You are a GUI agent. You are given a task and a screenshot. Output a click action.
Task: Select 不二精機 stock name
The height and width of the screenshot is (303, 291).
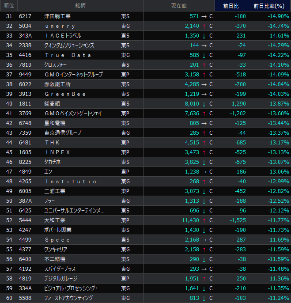pos(55,259)
